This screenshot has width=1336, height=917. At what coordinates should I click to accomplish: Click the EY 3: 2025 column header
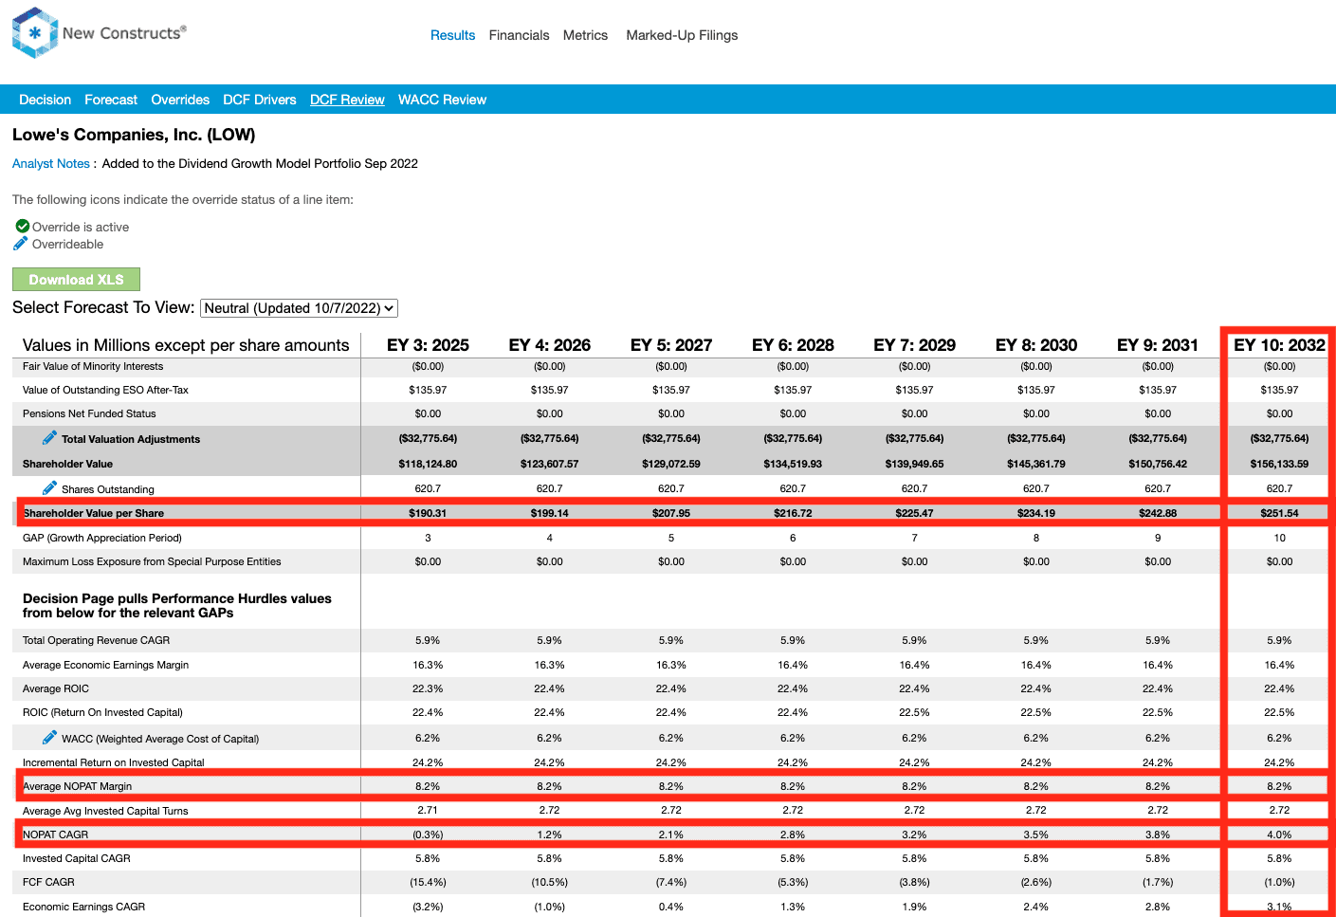click(428, 345)
